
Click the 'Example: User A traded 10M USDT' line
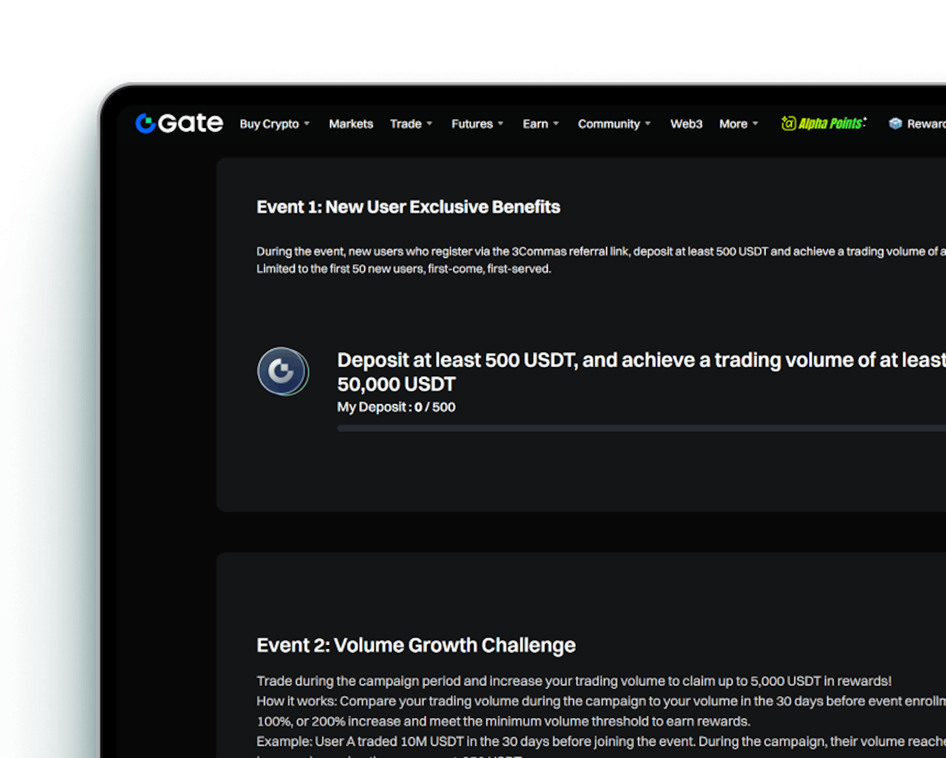pyautogui.click(x=601, y=742)
